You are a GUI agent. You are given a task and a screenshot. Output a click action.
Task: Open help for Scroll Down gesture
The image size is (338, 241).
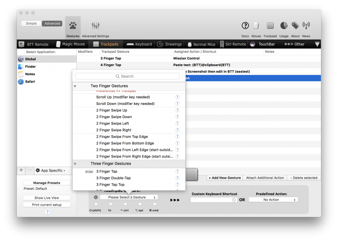pos(177,104)
